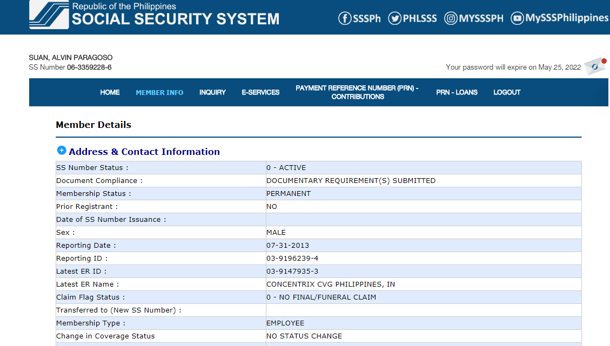The height and width of the screenshot is (346, 610).
Task: Open the MySSSPhilippines YouTube icon
Action: click(x=517, y=18)
